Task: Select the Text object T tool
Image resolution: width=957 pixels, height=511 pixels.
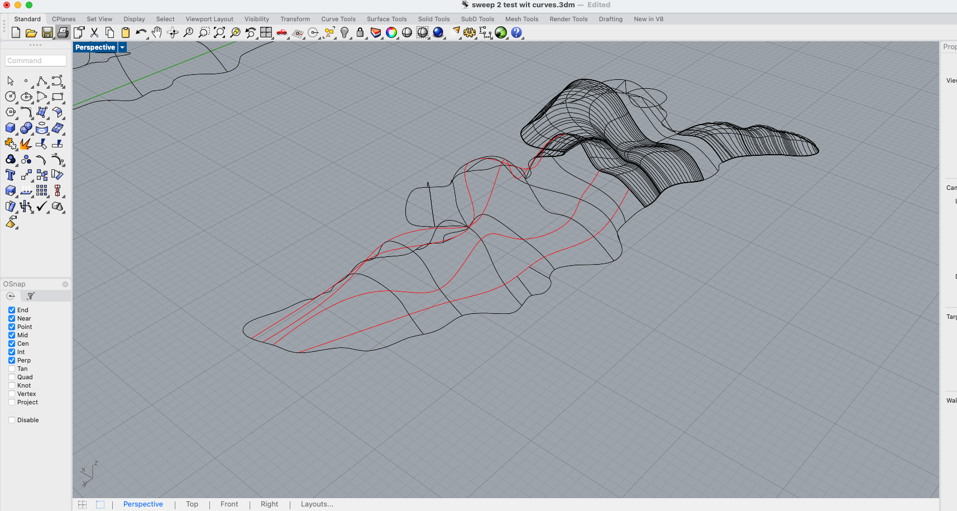Action: [11, 175]
